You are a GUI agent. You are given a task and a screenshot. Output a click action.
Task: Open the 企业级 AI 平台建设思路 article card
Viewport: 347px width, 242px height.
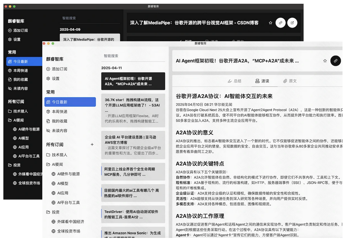pos(133,145)
